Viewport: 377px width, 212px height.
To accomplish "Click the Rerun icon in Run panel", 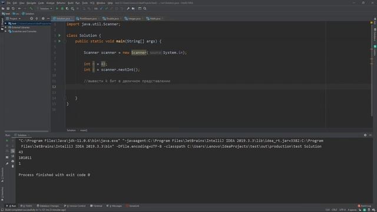I will pos(7,140).
